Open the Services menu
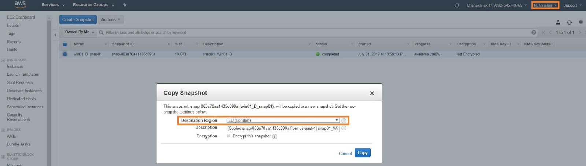This screenshot has height=166, width=586. 53,5
